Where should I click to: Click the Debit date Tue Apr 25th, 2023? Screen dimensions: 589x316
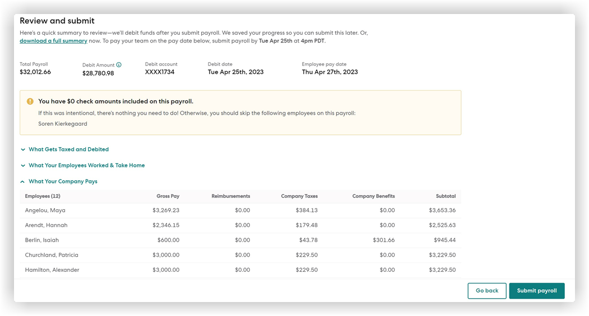tap(235, 72)
